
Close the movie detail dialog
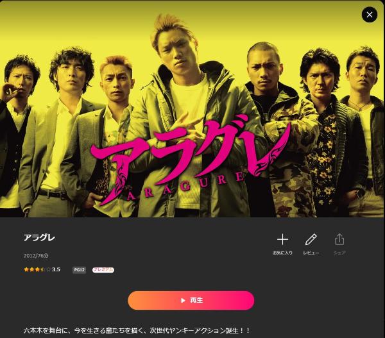pyautogui.click(x=370, y=15)
